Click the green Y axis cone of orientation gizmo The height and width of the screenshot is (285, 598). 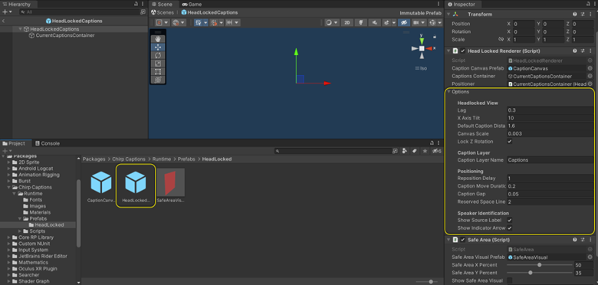click(422, 41)
